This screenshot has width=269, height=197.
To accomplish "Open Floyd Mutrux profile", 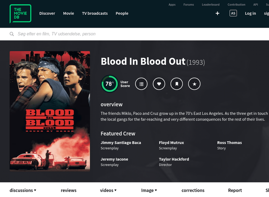I will (x=171, y=143).
